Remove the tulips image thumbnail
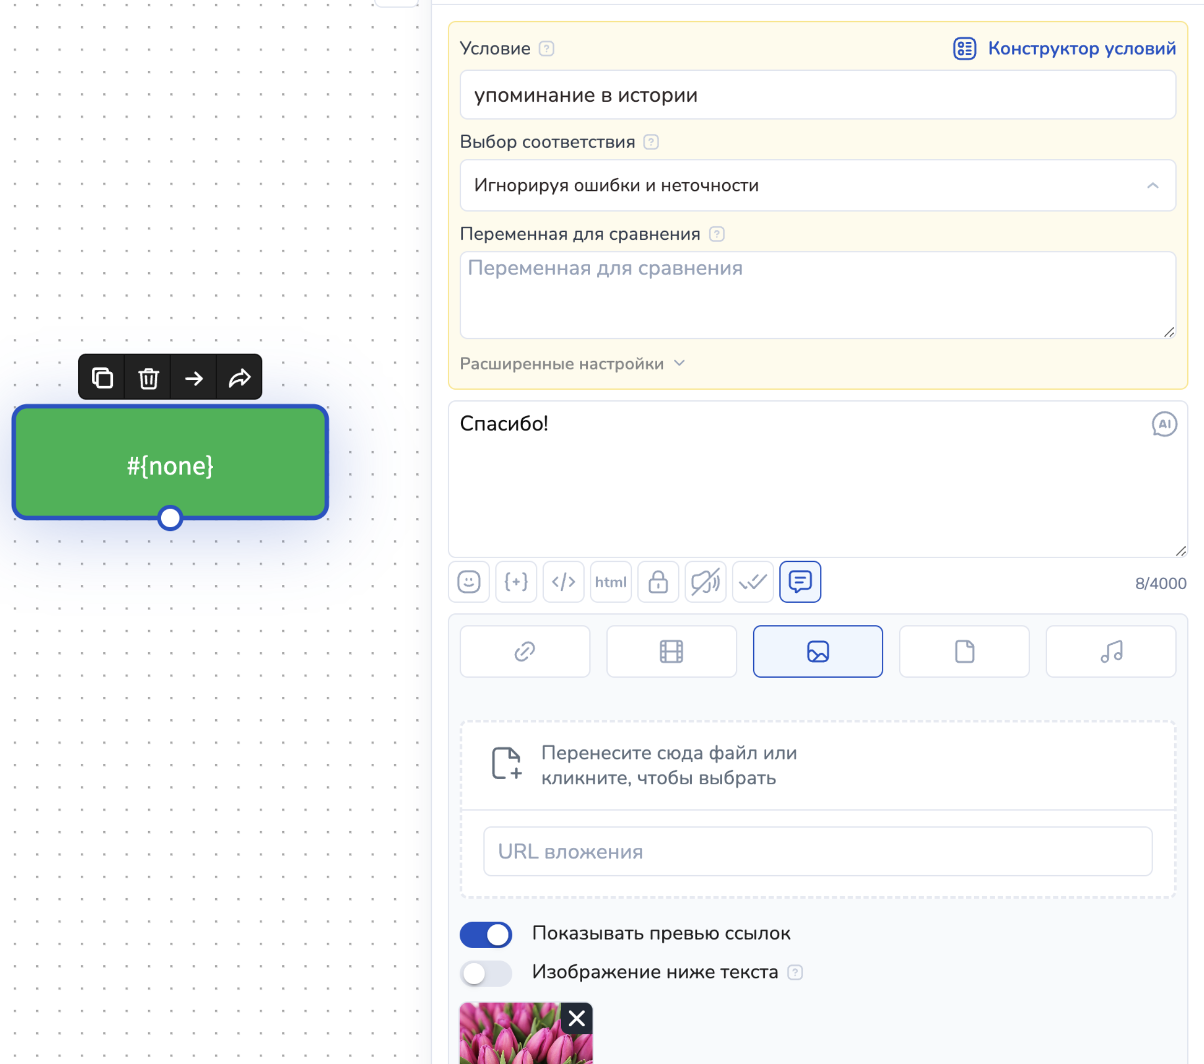Image resolution: width=1204 pixels, height=1064 pixels. coord(577,1017)
